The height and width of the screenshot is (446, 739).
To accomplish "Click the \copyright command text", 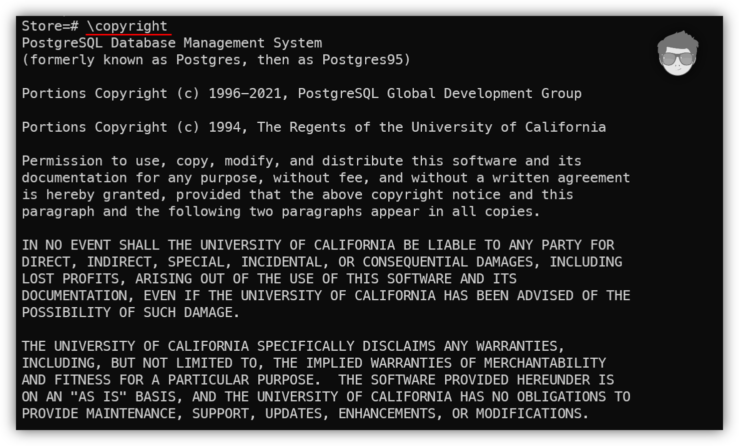I will pos(127,26).
